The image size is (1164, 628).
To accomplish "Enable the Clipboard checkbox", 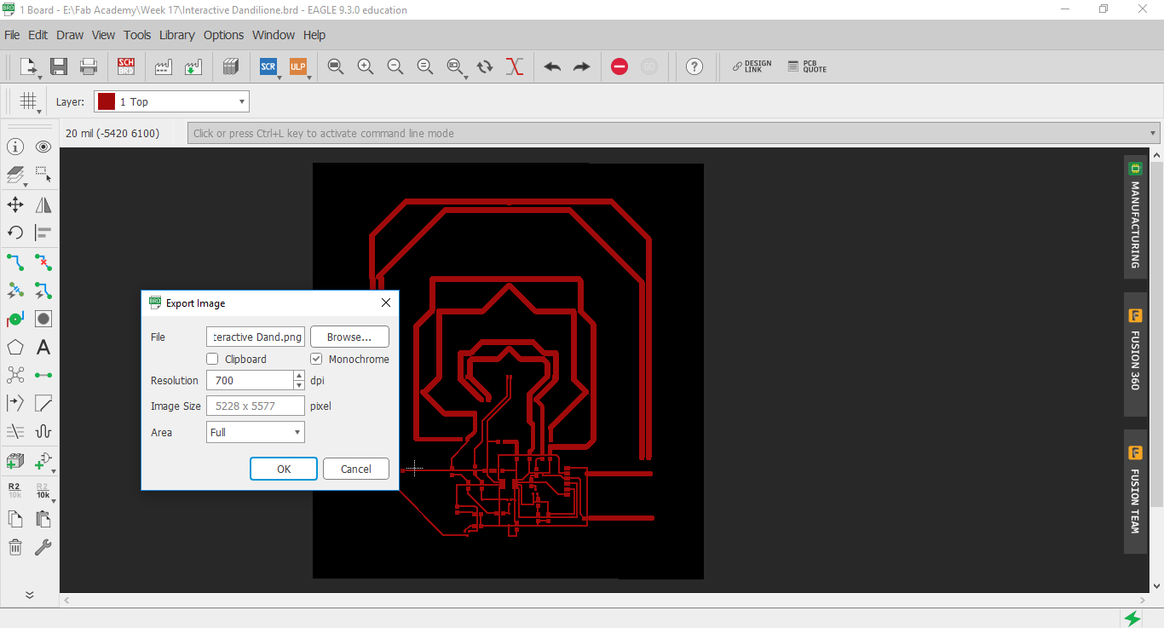I will pos(213,360).
